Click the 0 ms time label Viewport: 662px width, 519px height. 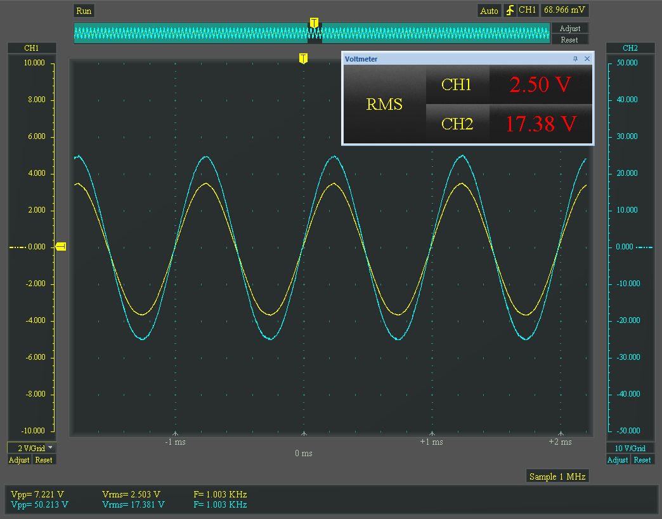click(304, 453)
